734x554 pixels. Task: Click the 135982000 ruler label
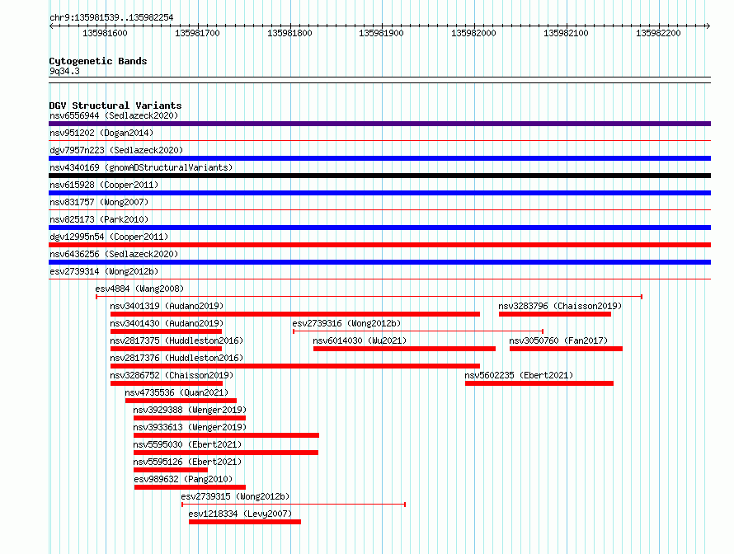[473, 33]
